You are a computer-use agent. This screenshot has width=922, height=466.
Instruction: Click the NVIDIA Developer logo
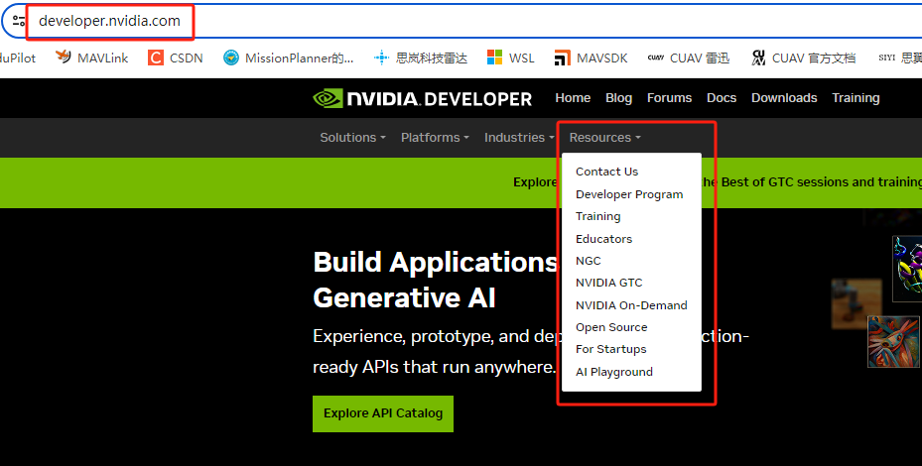pos(422,98)
